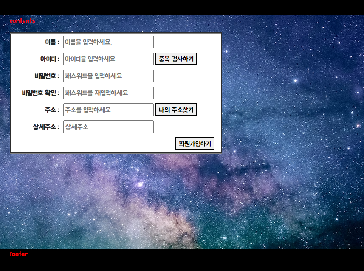This screenshot has height=271, width=364.
Task: Click the '아이디 :' label
Action: point(50,59)
